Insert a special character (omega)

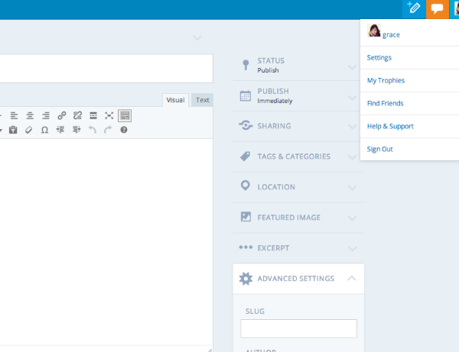click(x=44, y=130)
